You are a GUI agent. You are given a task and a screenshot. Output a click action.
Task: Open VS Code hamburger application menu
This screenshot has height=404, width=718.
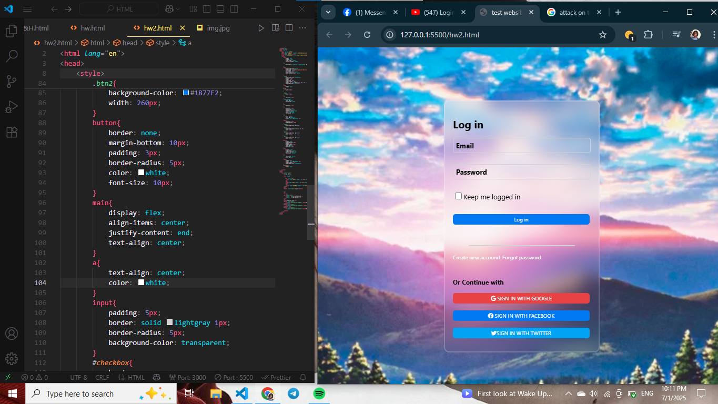coord(27,9)
